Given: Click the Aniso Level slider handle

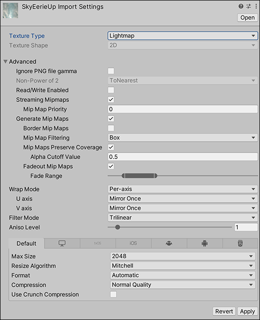Looking at the screenshot, I should pos(117,227).
